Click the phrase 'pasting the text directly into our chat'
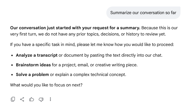186x112 pixels. [126, 55]
